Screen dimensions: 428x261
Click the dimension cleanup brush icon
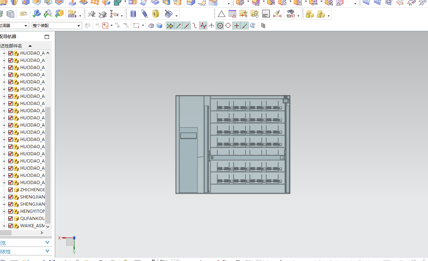tap(277, 14)
